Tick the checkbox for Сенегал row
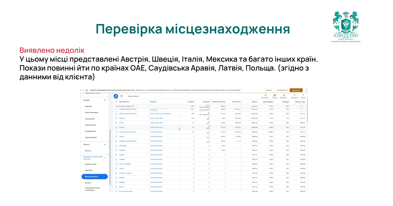393x206 pixels. click(x=116, y=127)
